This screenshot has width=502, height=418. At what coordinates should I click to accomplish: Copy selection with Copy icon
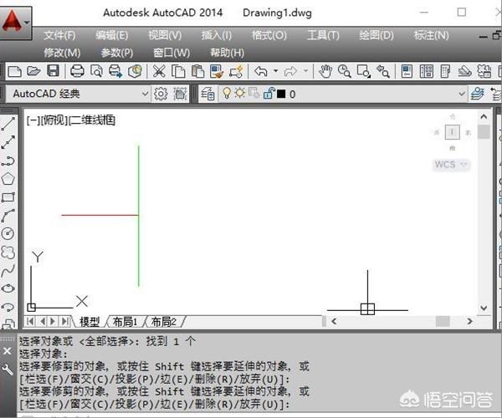click(178, 71)
